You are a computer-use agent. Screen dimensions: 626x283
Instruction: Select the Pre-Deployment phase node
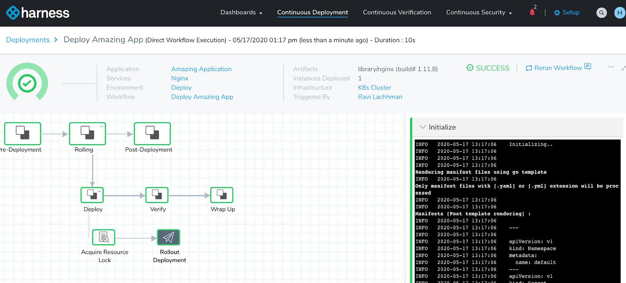pos(23,134)
